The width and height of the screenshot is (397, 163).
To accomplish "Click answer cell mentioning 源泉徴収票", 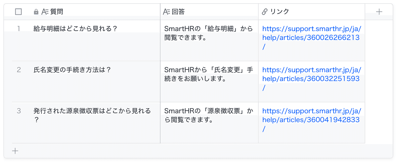I will (209, 123).
